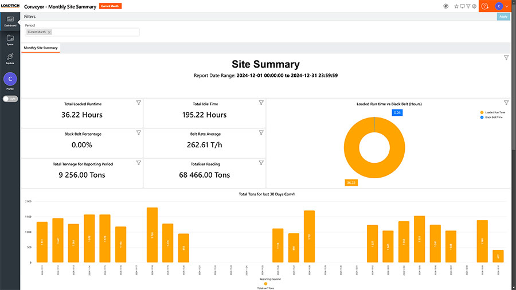This screenshot has height=290, width=516.
Task: Expand the user account dropdown chevron
Action: (507, 6)
